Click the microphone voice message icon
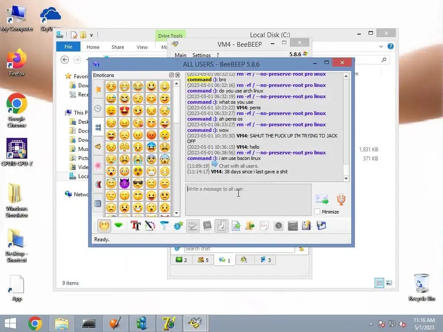Screen dimensions: 443x332 pyautogui.click(x=341, y=199)
